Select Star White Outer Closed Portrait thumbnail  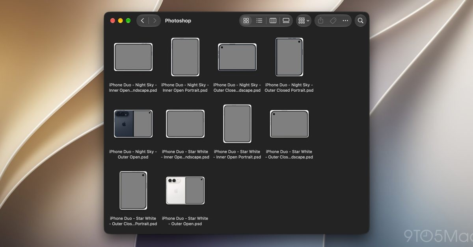133,191
